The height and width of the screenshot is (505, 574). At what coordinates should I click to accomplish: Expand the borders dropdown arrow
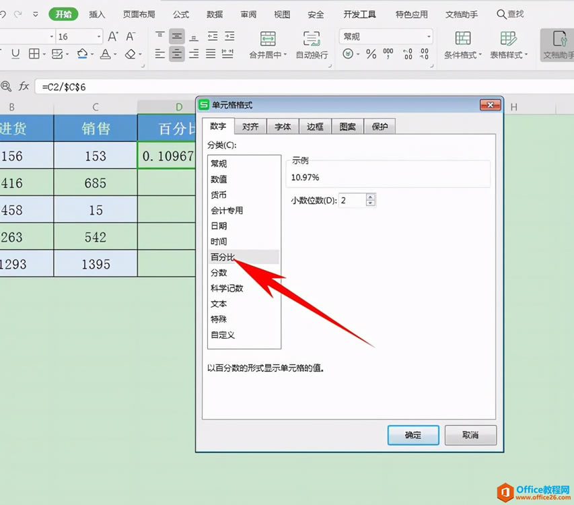[44, 54]
